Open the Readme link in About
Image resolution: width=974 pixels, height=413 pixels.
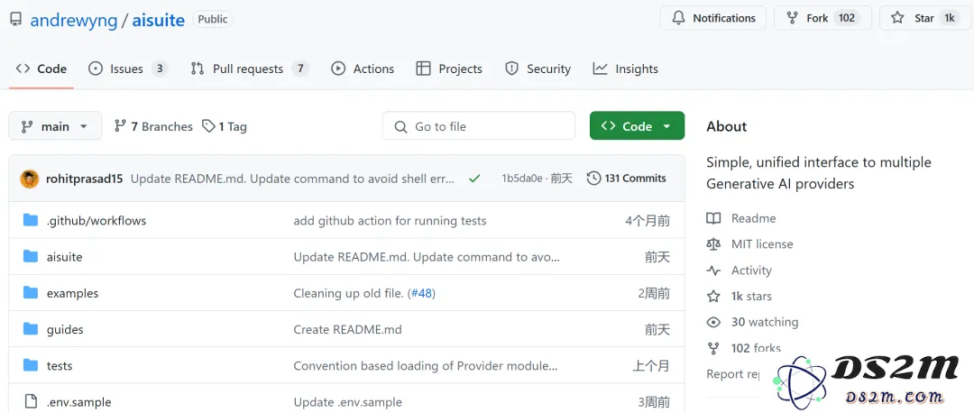coord(753,218)
